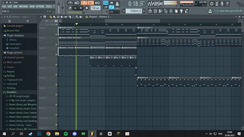This screenshot has height=137, width=244.
Task: Select the Zoom tool in the Playlist toolbar
Action: 77,17
